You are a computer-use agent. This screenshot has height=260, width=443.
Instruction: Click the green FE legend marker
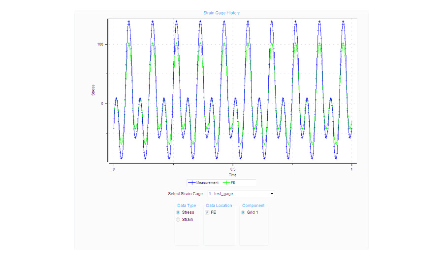pos(226,182)
